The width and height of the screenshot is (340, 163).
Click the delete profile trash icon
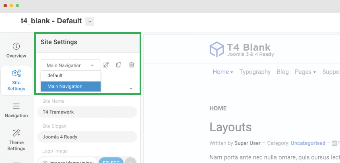pos(132,65)
